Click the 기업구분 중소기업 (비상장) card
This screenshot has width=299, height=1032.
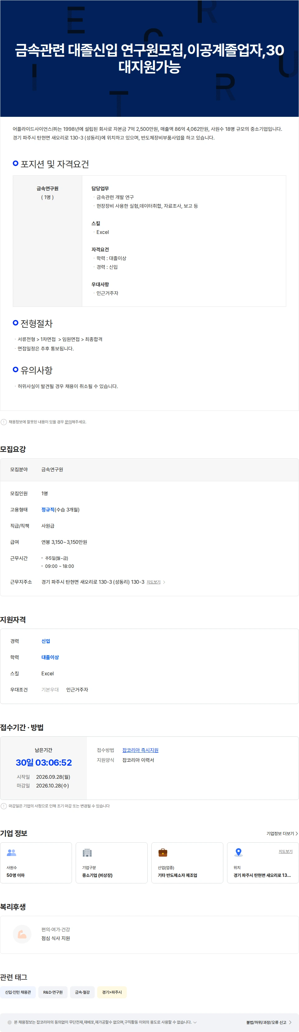[x=112, y=863]
